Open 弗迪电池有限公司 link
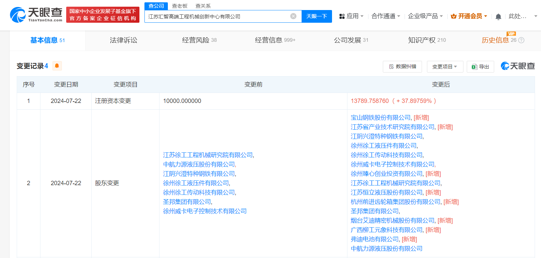 click(x=374, y=239)
